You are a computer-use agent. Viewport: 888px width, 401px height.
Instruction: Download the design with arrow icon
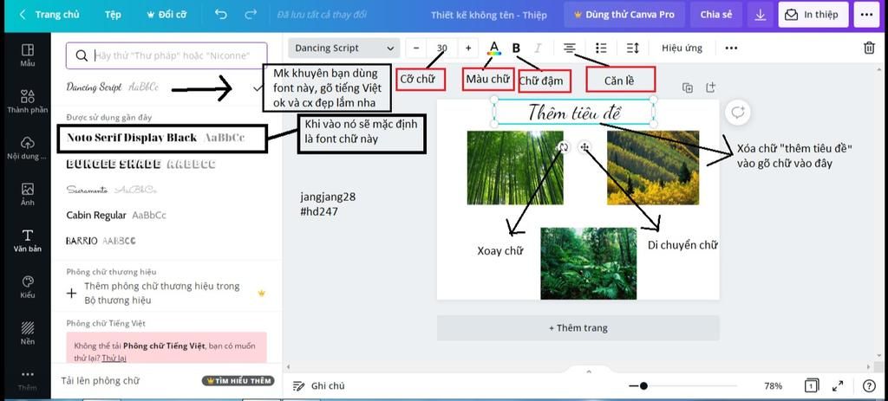point(761,15)
